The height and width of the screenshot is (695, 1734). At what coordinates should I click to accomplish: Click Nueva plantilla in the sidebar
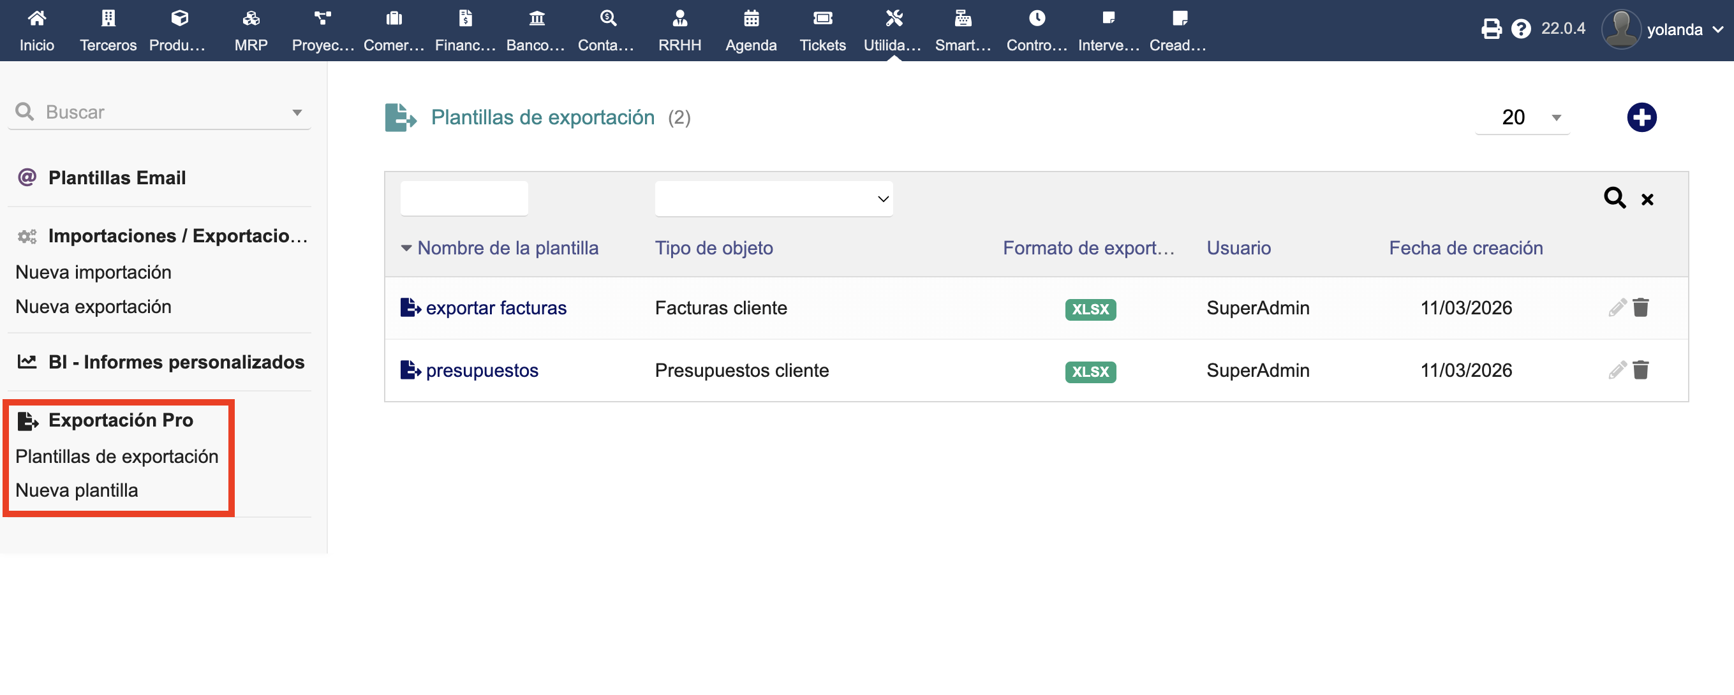click(x=77, y=490)
